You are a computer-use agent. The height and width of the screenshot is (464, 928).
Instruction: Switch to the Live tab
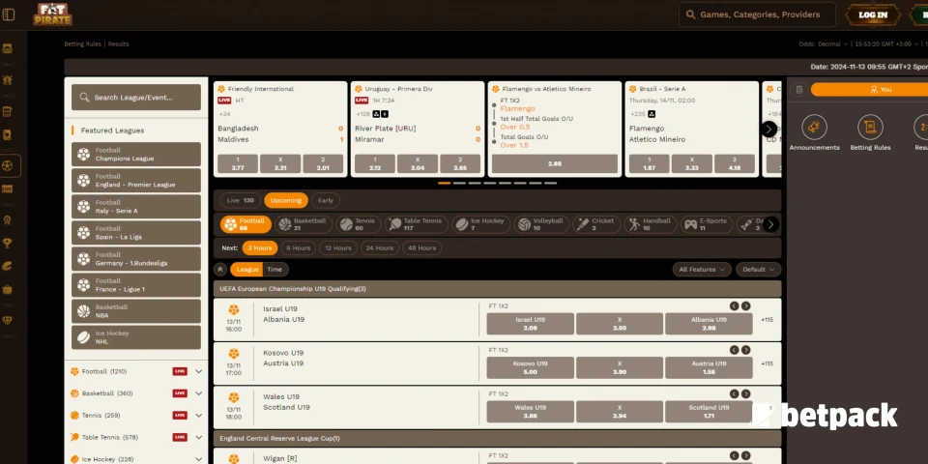238,201
